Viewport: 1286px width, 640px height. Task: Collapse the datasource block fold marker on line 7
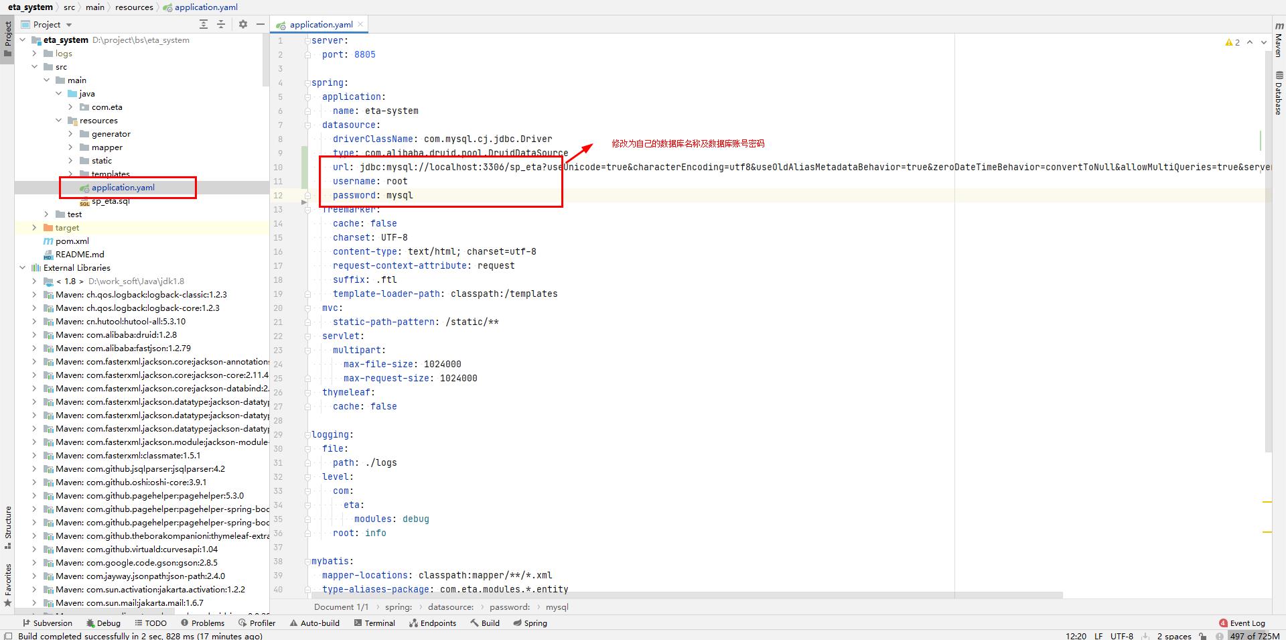pos(307,125)
